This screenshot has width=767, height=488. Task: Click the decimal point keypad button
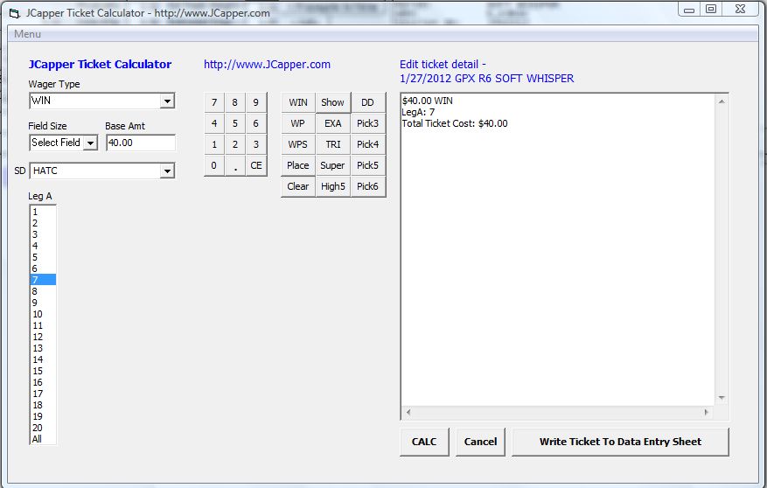coord(234,166)
